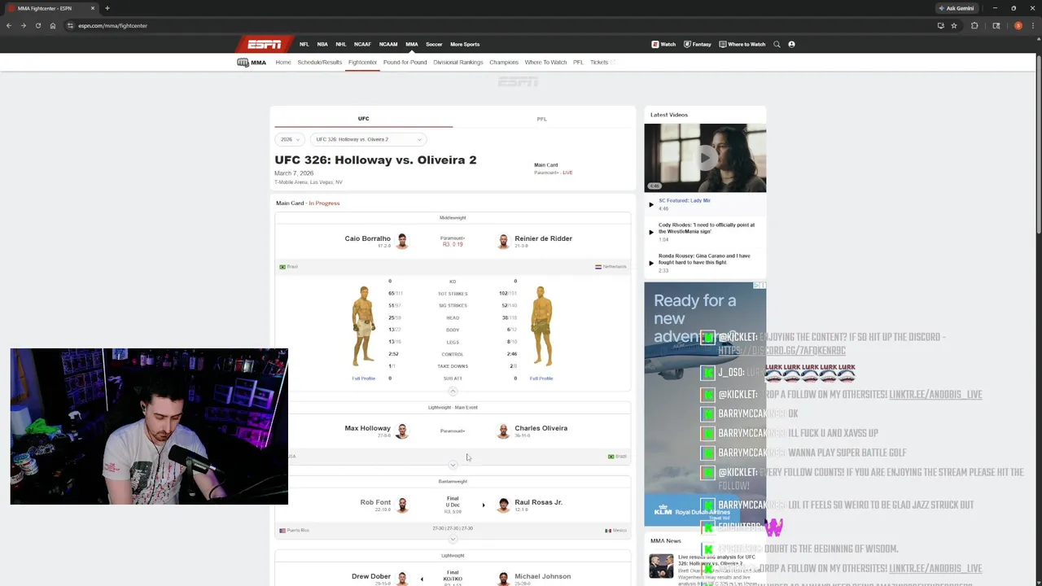Open the NCAAM menu item
The height and width of the screenshot is (586, 1042).
(388, 44)
